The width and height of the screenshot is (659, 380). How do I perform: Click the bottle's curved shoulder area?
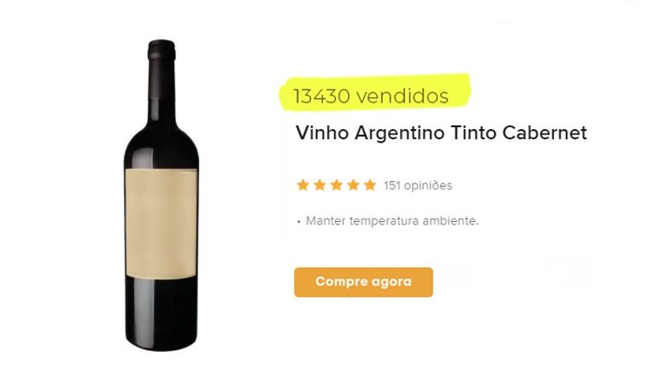pyautogui.click(x=162, y=147)
